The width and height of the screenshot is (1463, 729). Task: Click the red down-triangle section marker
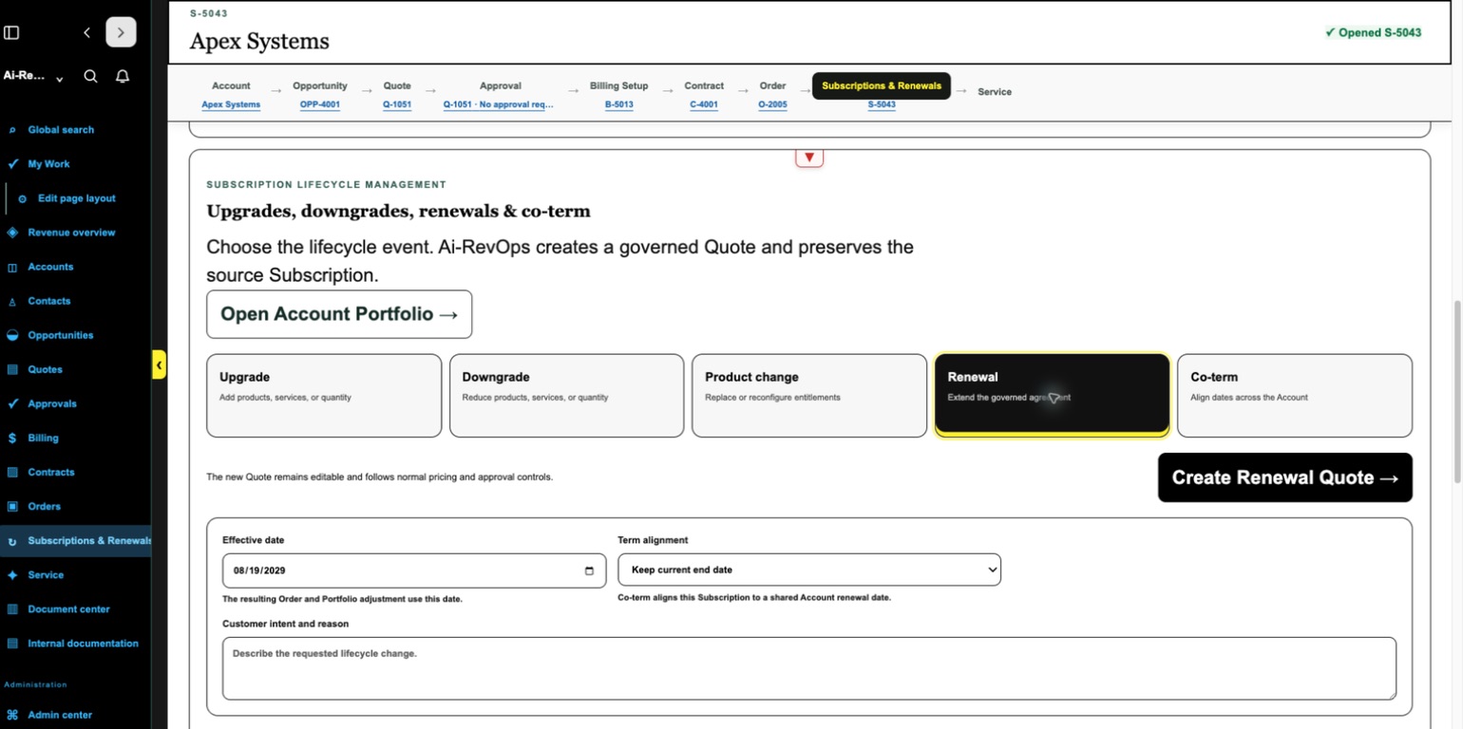[x=809, y=158]
